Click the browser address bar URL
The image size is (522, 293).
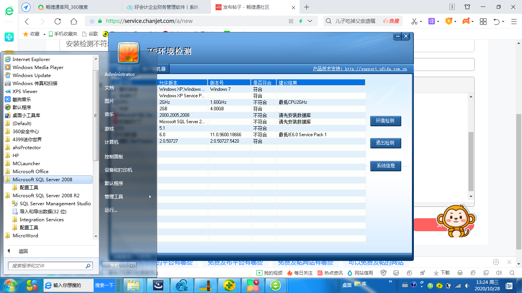[x=149, y=21]
